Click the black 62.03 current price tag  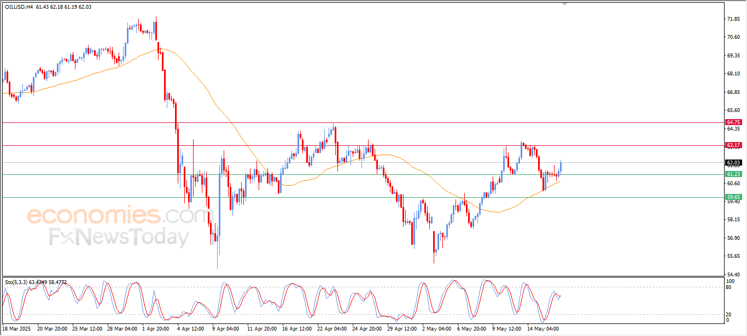(733, 162)
